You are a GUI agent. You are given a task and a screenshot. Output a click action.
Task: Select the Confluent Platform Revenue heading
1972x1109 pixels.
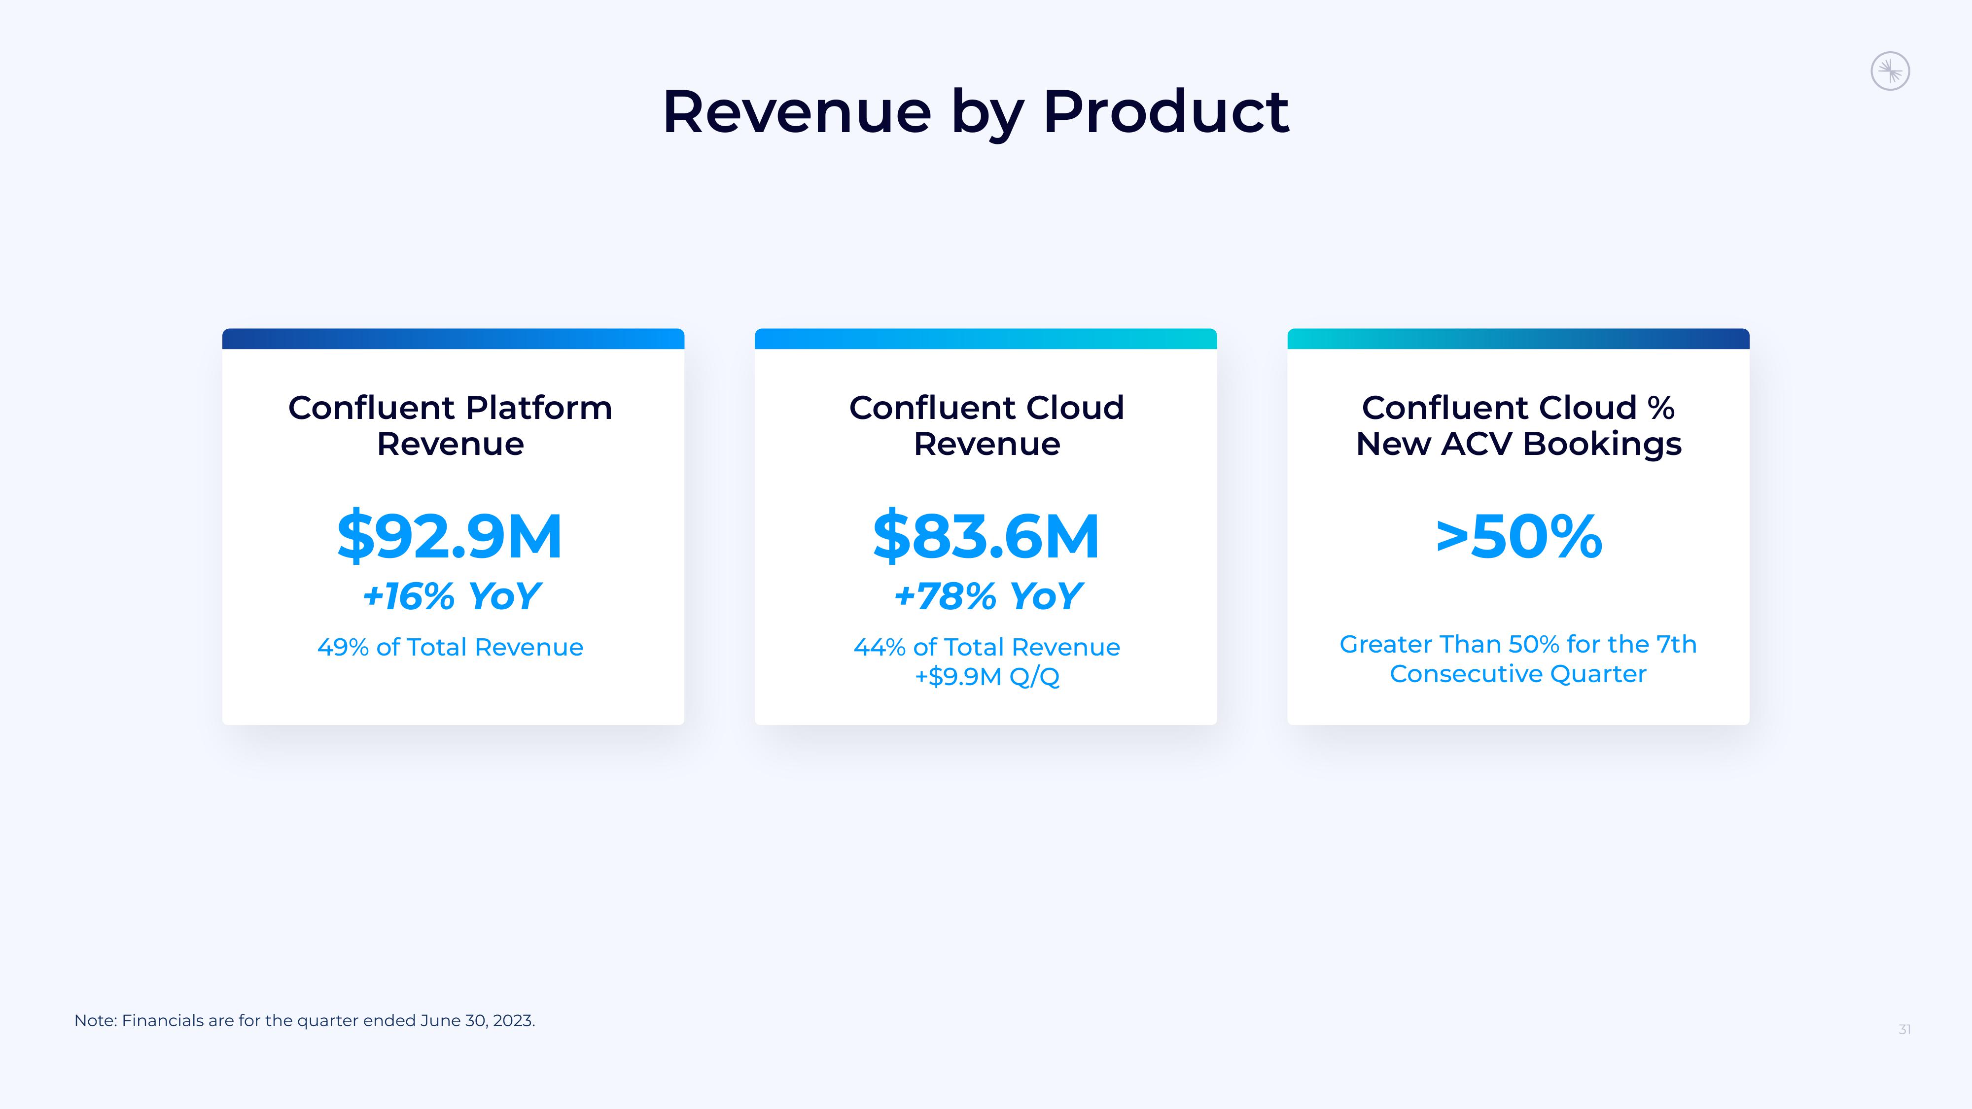450,425
